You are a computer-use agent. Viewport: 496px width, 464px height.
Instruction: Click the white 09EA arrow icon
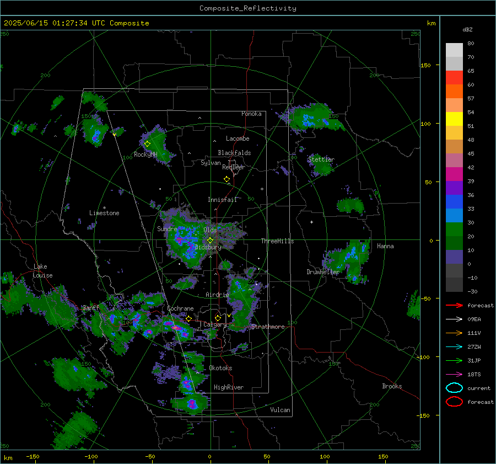tap(454, 319)
